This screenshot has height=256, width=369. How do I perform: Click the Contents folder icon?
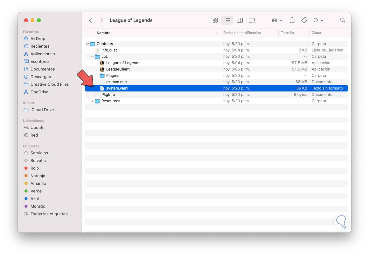click(x=93, y=44)
